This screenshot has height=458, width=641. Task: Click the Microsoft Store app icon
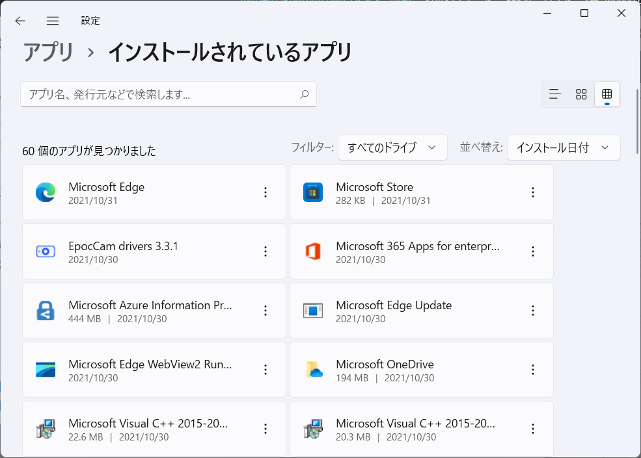[x=313, y=192]
